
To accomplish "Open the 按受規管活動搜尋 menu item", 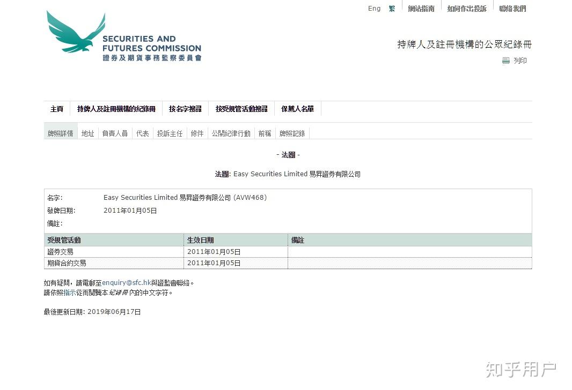I will coord(241,109).
